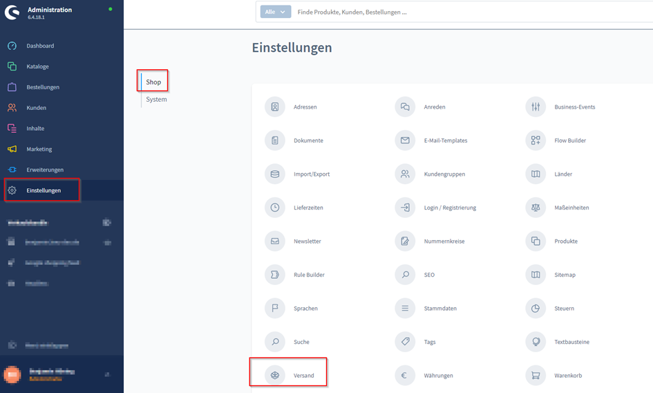Switch to the System settings tab
The height and width of the screenshot is (393, 653).
(156, 99)
